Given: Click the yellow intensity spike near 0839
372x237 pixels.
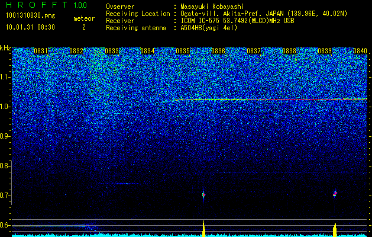Looking at the screenshot, I should [335, 230].
